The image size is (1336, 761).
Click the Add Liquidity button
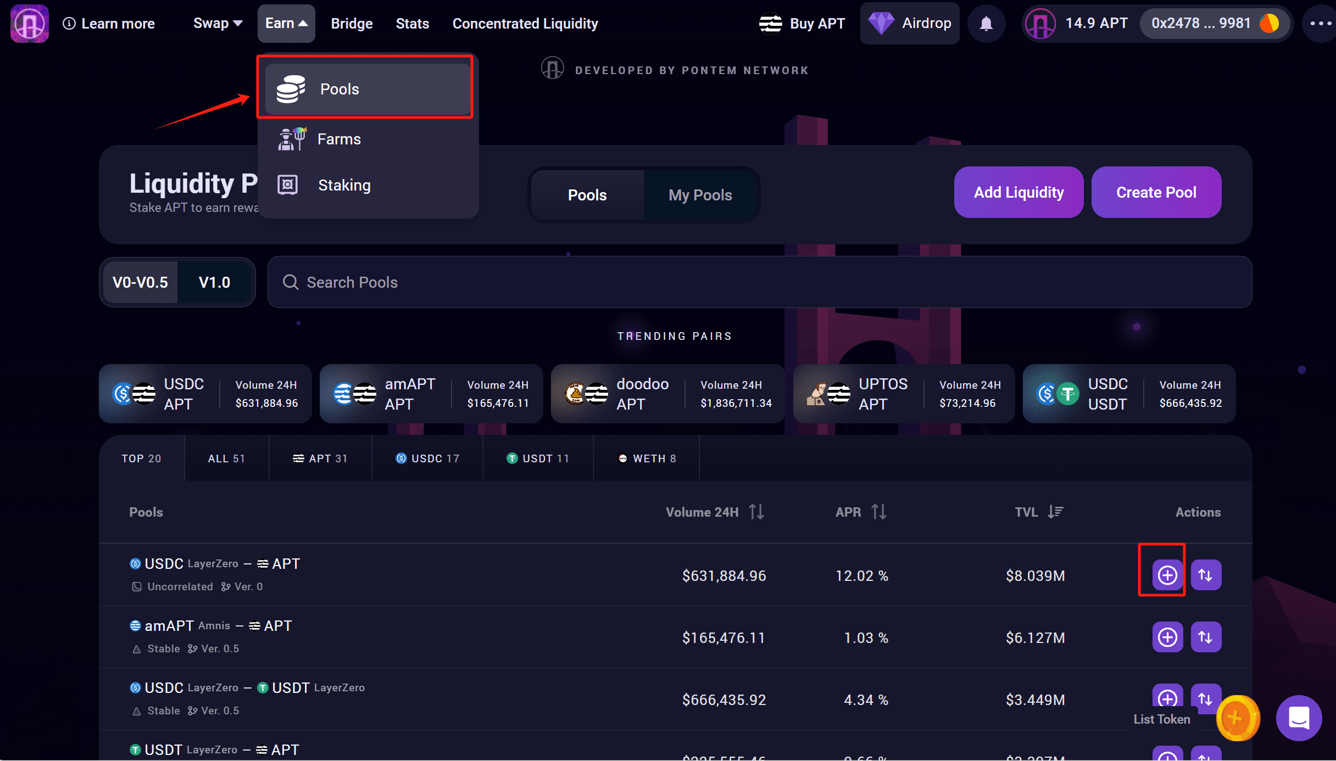click(1018, 192)
